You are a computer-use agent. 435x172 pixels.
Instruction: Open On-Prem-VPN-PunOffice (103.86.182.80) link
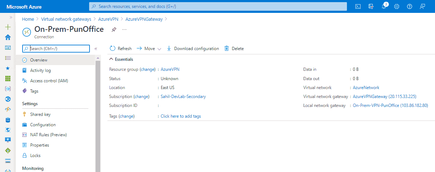[390, 105]
